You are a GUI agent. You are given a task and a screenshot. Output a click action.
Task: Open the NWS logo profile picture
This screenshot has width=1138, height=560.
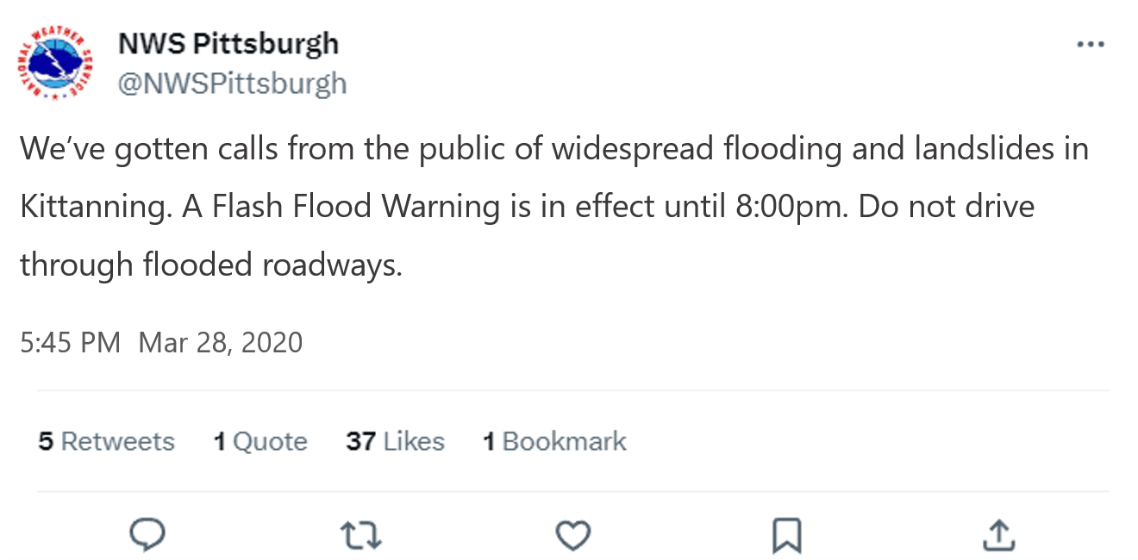tap(56, 64)
